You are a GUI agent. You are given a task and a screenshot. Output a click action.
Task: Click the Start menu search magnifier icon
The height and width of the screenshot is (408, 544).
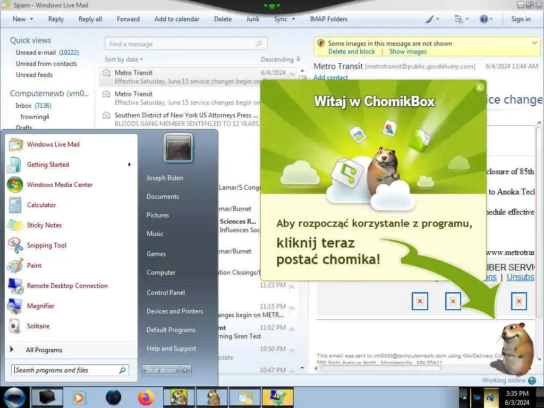[122, 370]
